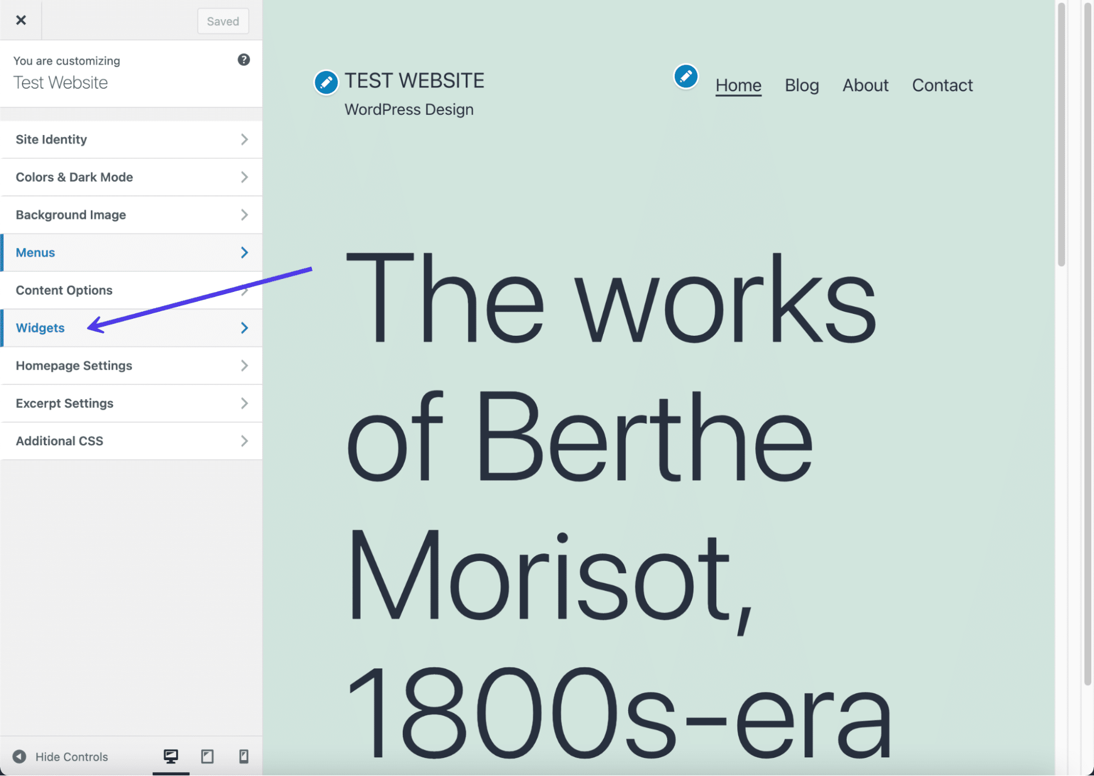Image resolution: width=1094 pixels, height=776 pixels.
Task: Open the Content Options panel
Action: click(131, 290)
